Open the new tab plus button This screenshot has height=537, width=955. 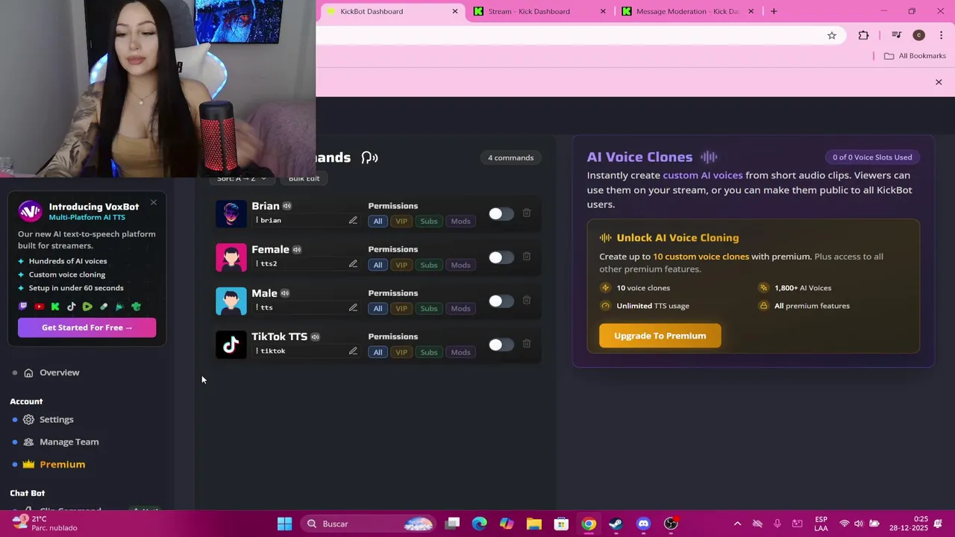[x=774, y=11]
